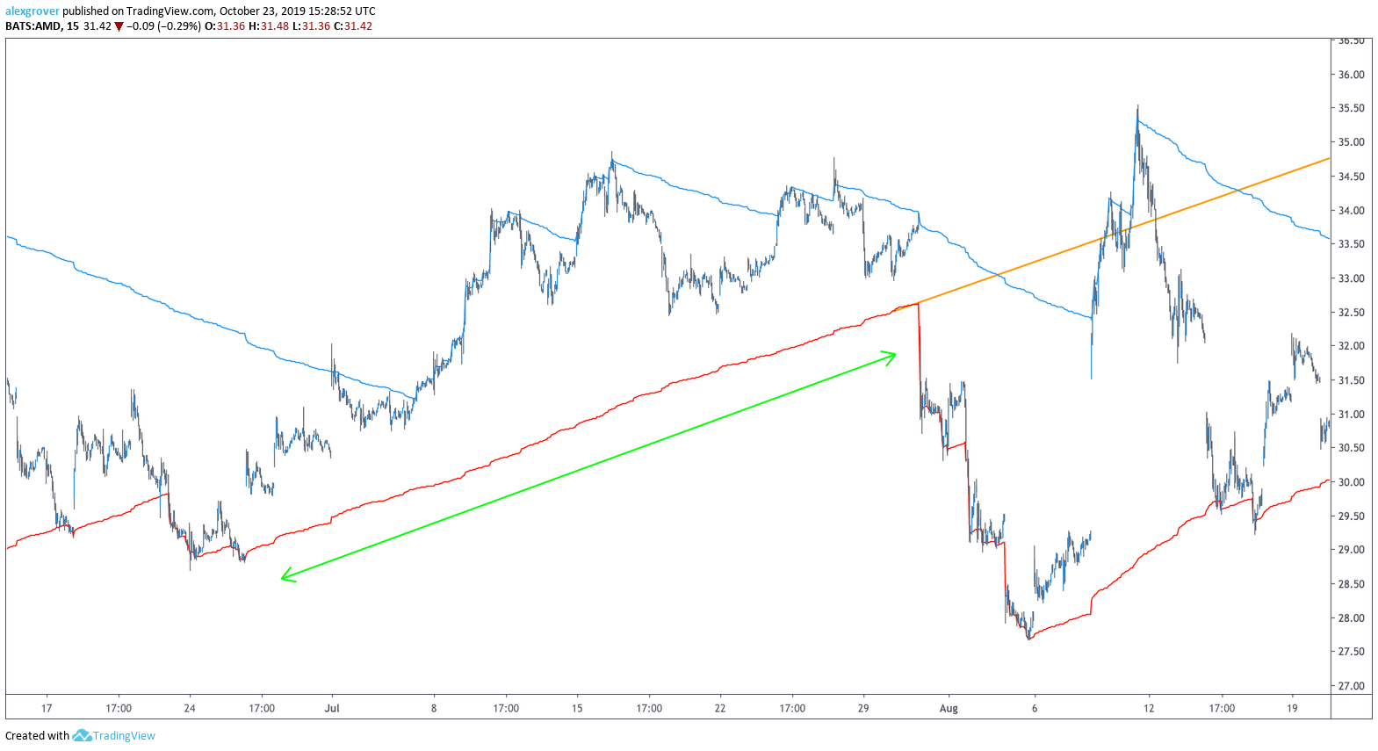The image size is (1378, 751).
Task: Click the '8' date on the time axis
Action: [434, 708]
